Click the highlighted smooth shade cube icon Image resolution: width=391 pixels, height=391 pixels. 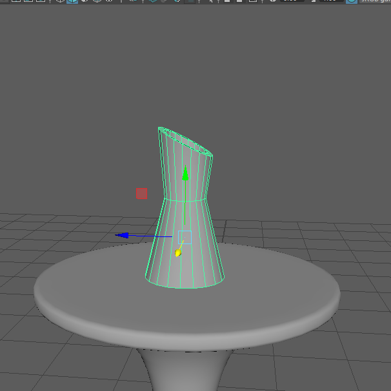point(72,1)
